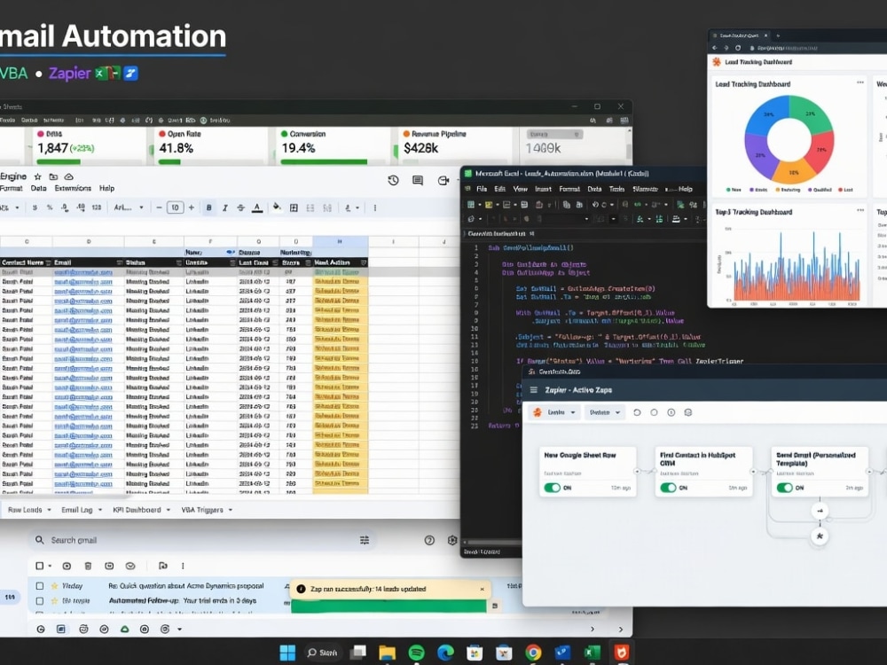Toggle the Find Contact in HubSpot zap

click(668, 488)
